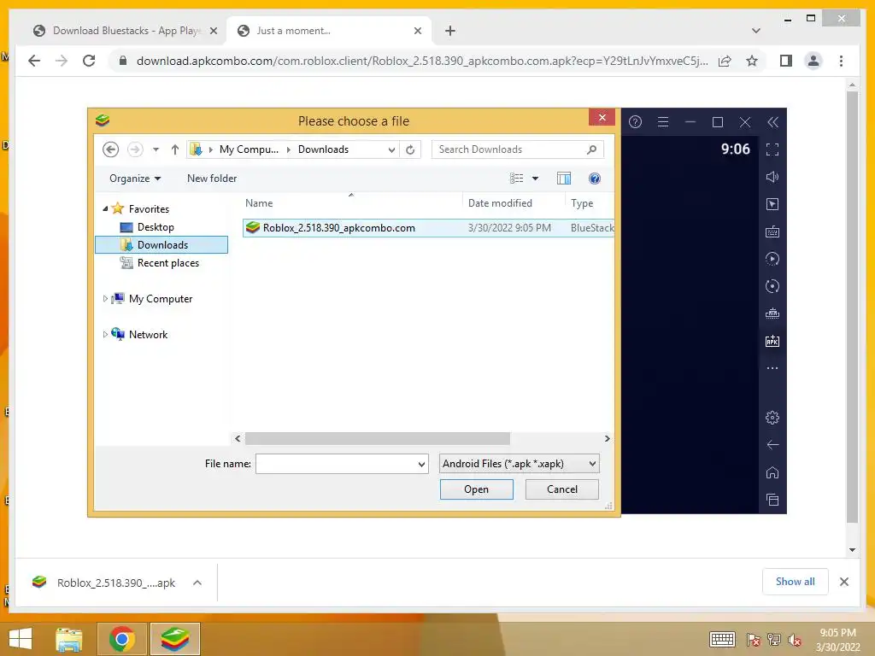Image resolution: width=875 pixels, height=656 pixels.
Task: Open BlueStacks keyboard controls icon
Action: click(772, 231)
